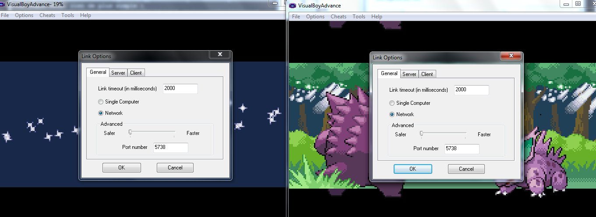Click Link timeout field in left dialog
The width and height of the screenshot is (596, 217).
tap(180, 89)
